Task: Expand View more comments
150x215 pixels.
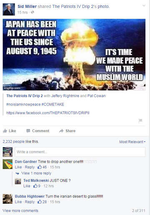Action: (x=20, y=210)
